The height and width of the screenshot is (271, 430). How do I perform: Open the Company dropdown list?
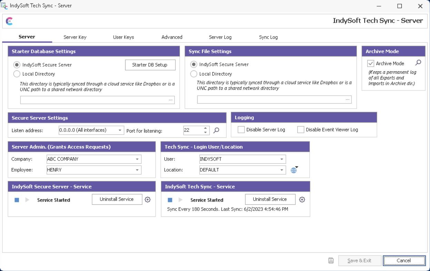137,159
